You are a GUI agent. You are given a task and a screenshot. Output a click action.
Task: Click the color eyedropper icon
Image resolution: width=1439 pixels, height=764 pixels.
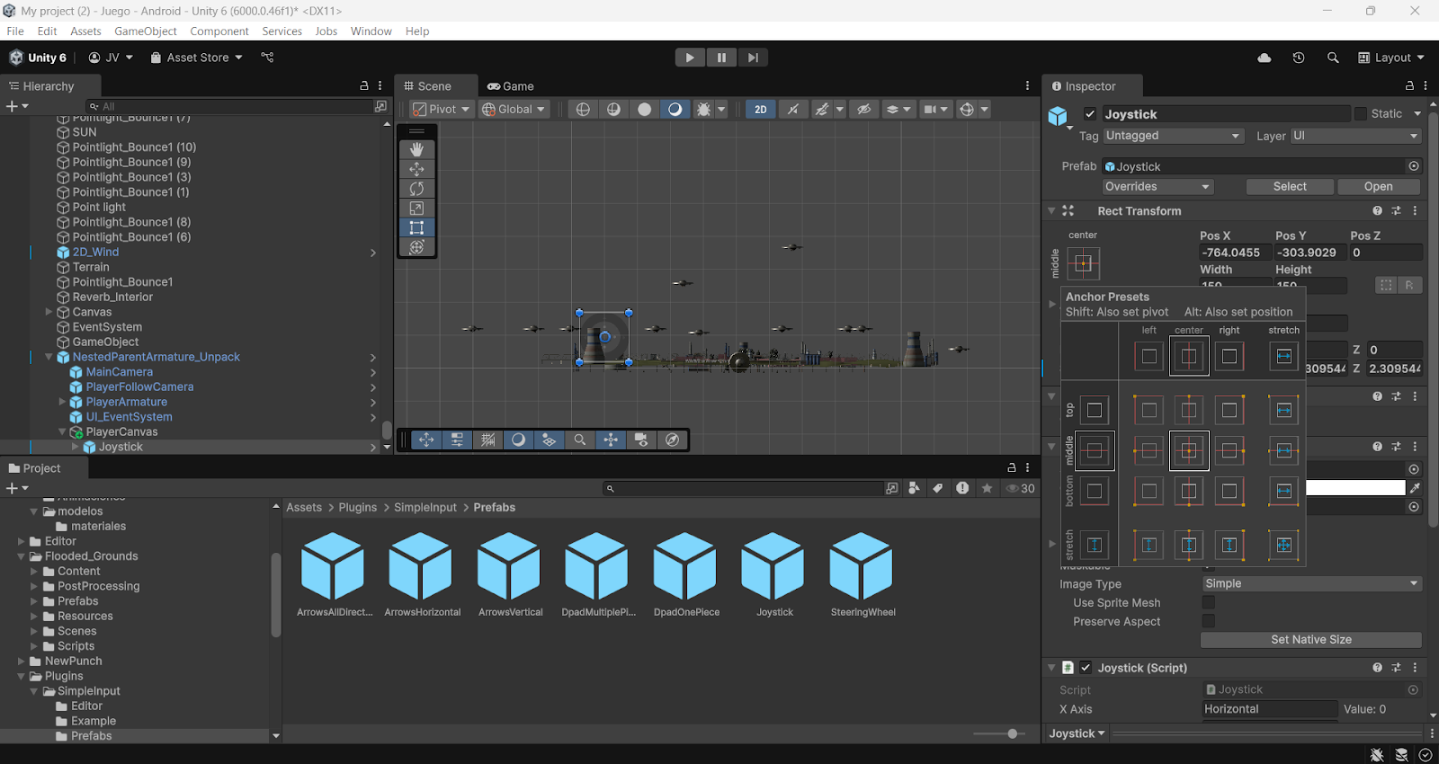pos(1415,488)
